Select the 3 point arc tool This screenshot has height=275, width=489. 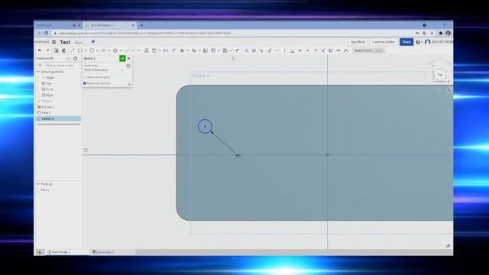104,50
